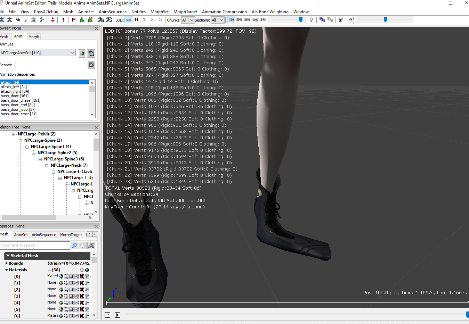Click the lightbulb icon in the toolbar
The width and height of the screenshot is (469, 324).
[x=311, y=20]
